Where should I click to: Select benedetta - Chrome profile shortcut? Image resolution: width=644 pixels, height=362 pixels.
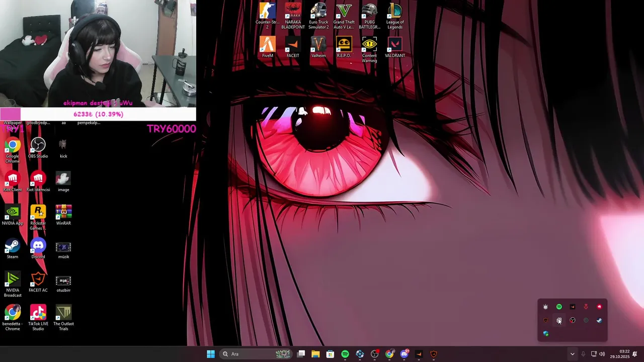13,317
